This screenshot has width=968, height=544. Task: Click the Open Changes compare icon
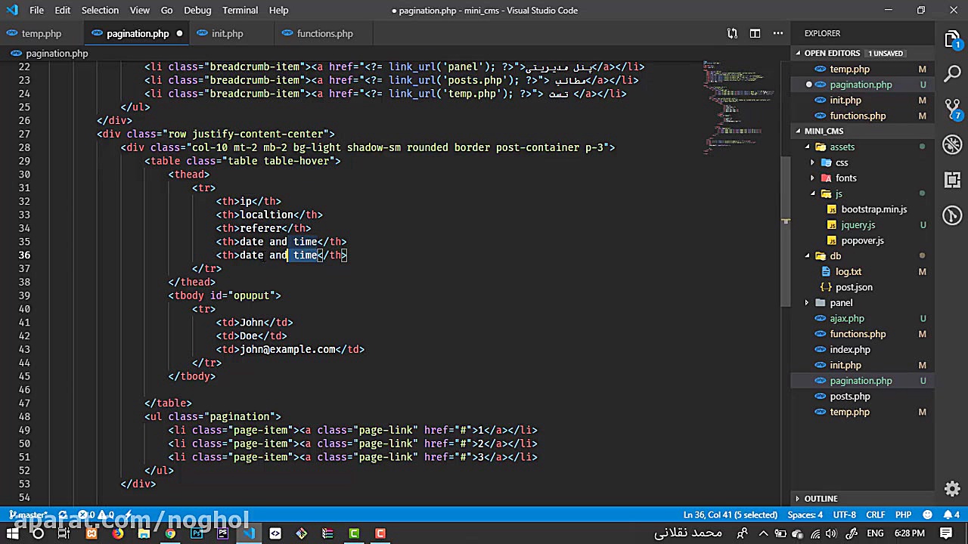pyautogui.click(x=732, y=33)
